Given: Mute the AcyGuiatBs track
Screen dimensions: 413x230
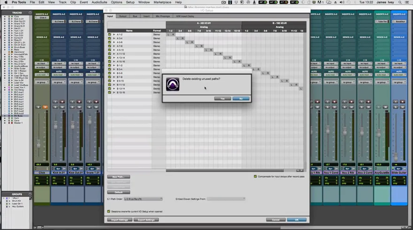Looking at the screenshot, I should coord(385,107).
